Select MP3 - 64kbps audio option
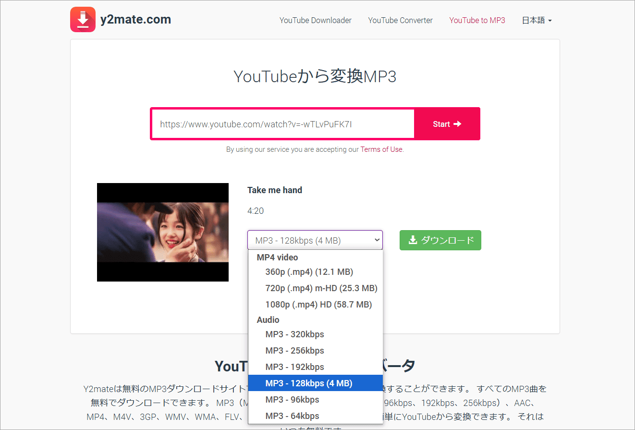635x430 pixels. 316,416
